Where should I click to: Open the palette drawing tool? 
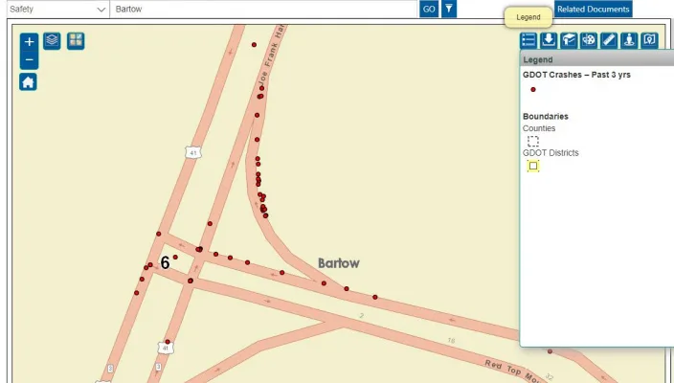pyautogui.click(x=589, y=40)
